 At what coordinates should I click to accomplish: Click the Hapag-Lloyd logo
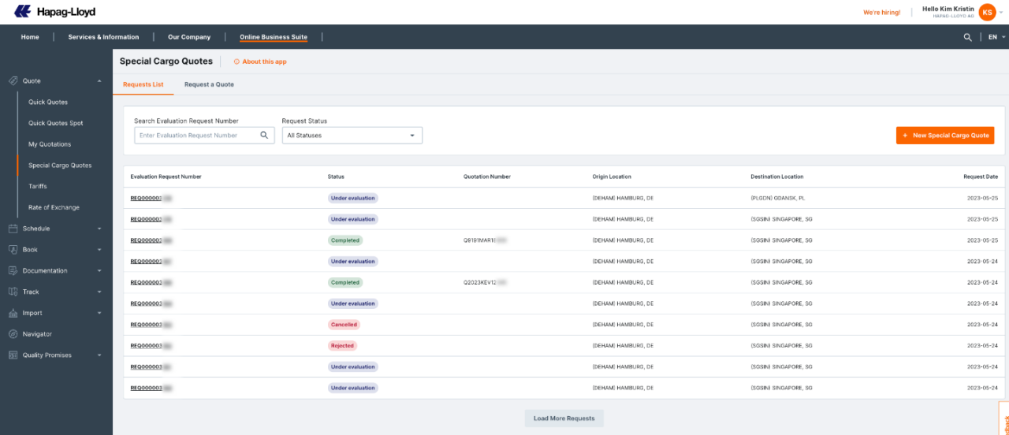(55, 12)
